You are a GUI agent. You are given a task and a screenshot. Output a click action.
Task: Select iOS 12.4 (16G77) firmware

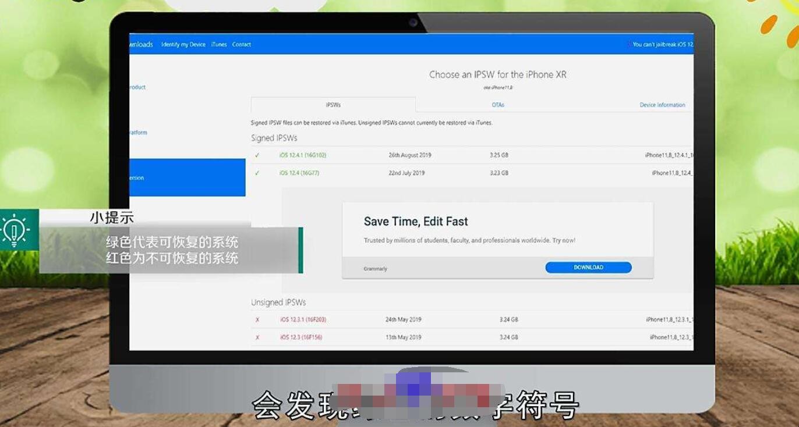coord(299,173)
